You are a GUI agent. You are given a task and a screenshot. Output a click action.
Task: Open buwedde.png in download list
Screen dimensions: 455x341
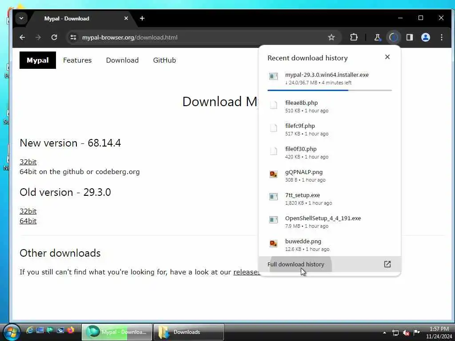pyautogui.click(x=329, y=245)
